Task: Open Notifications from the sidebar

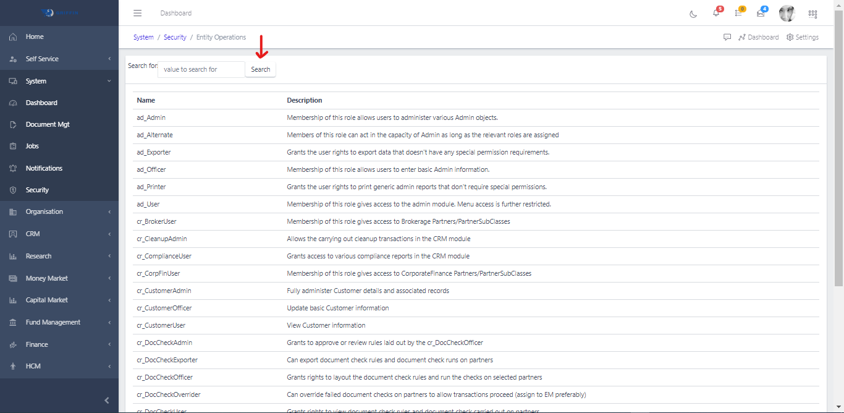Action: [43, 168]
